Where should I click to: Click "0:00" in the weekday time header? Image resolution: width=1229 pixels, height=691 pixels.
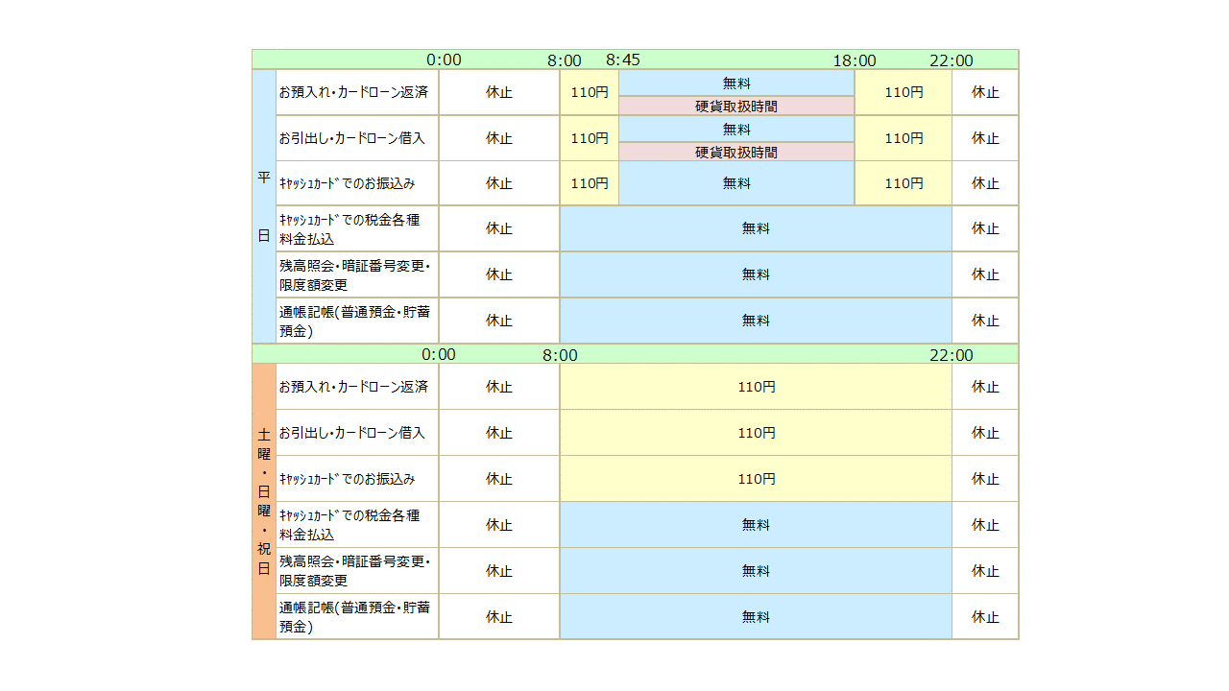[x=444, y=60]
